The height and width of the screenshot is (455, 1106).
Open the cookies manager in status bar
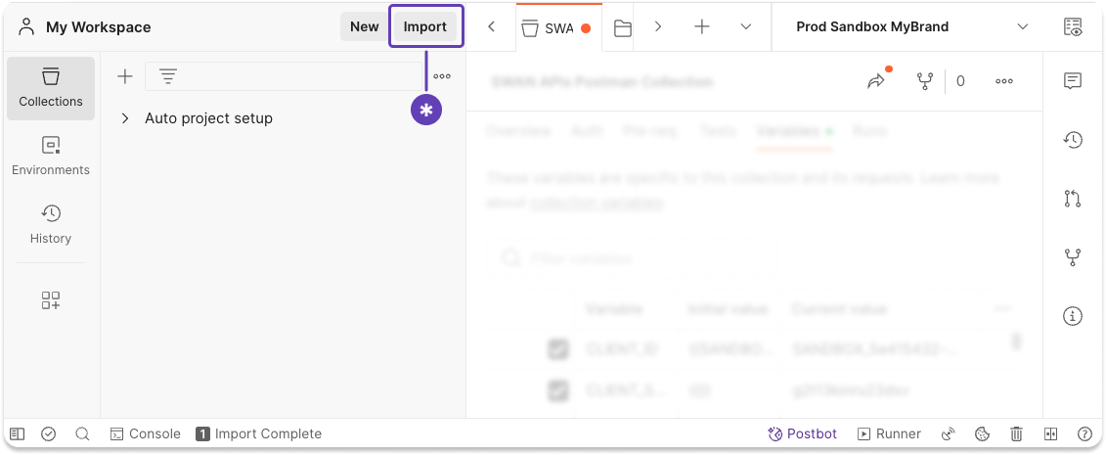983,433
